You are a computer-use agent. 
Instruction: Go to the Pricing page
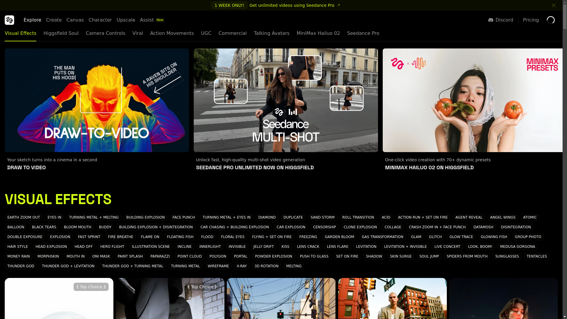pos(531,20)
